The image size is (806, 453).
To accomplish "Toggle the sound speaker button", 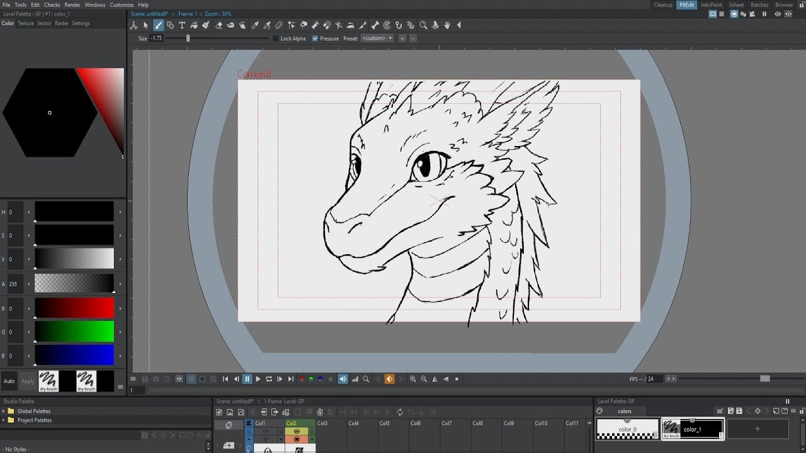I will point(343,379).
